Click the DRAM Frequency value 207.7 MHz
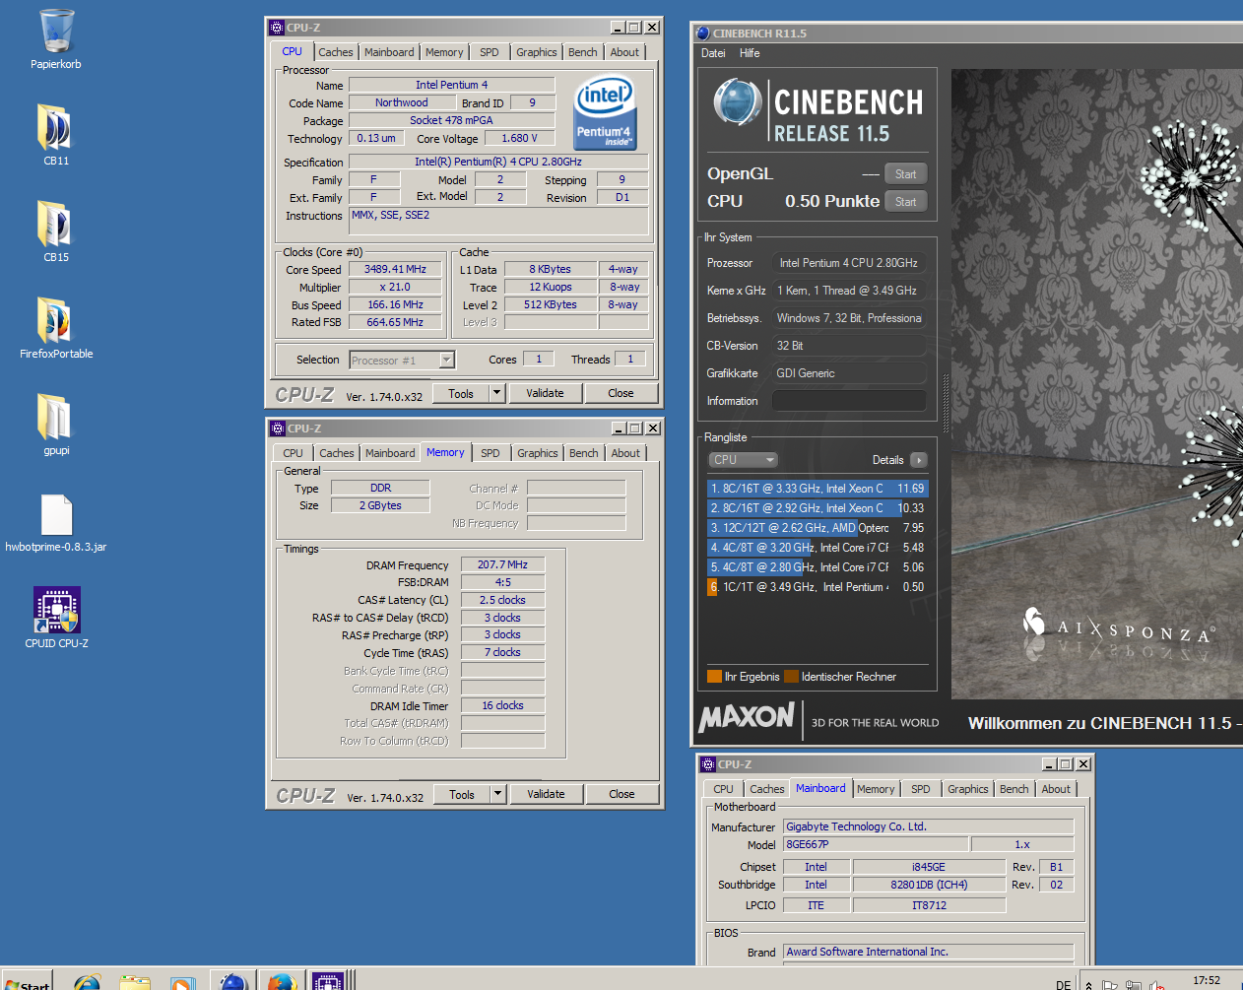The height and width of the screenshot is (990, 1243). tap(502, 564)
